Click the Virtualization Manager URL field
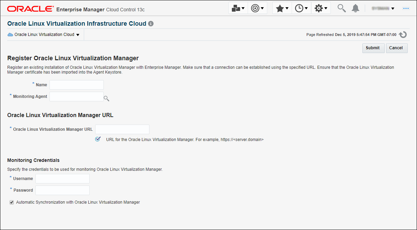 [x=122, y=129]
